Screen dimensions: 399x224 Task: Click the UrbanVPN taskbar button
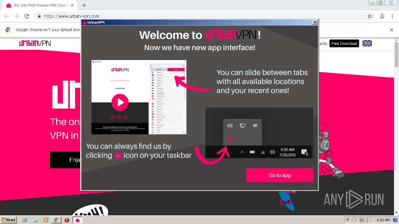[77, 220]
